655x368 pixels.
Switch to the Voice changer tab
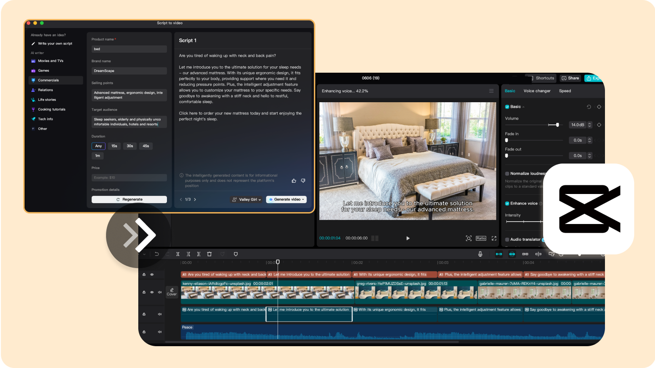click(x=537, y=91)
